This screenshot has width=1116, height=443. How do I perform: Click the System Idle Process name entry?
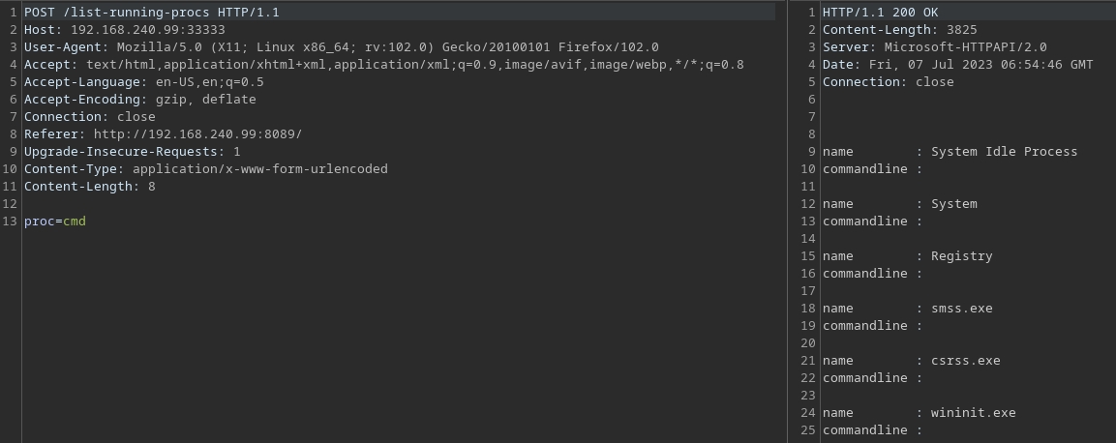pyautogui.click(x=1004, y=152)
